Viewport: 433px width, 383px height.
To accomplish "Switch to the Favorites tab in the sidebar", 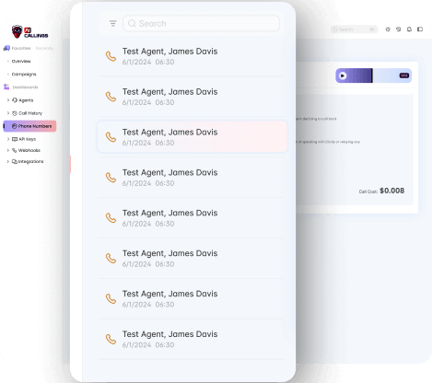I will click(21, 48).
